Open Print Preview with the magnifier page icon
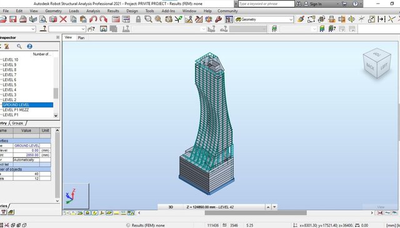Screen dimensions: 400x228 coord(43,19)
